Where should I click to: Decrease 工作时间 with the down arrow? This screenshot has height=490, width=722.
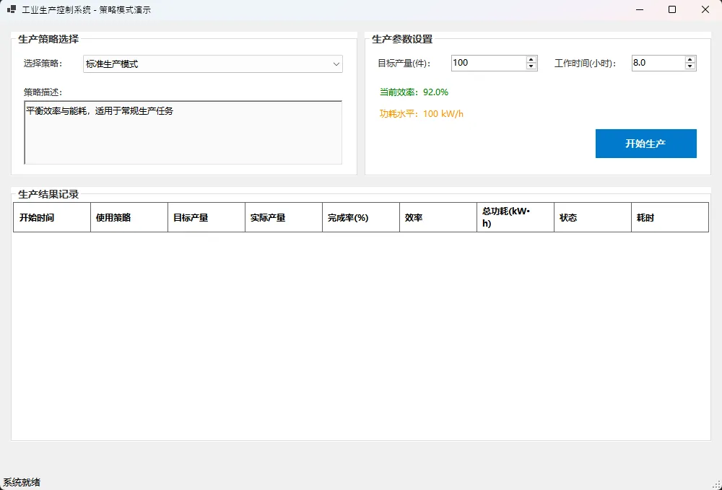690,66
